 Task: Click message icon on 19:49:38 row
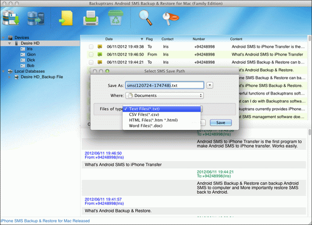100,47
